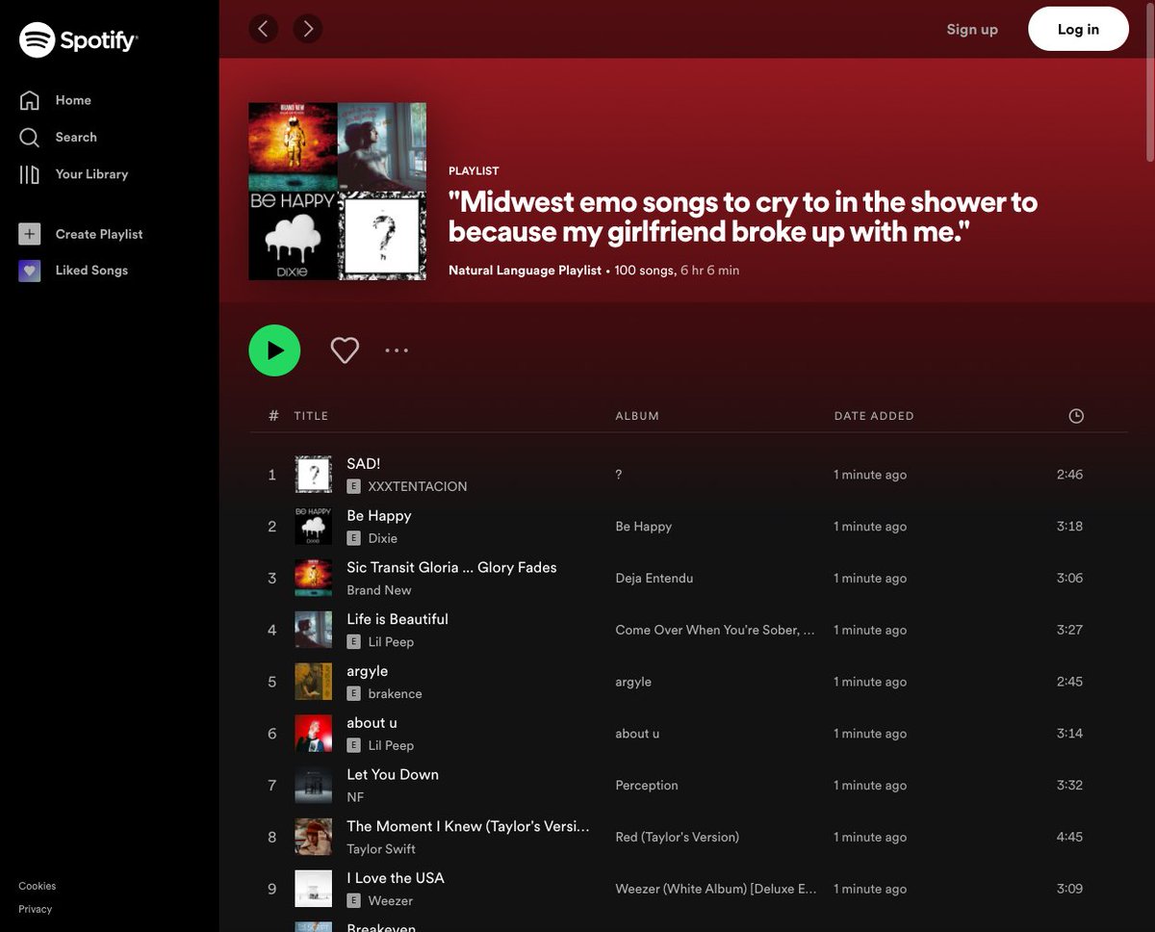Click the Create Playlist plus icon
The width and height of the screenshot is (1155, 932).
pyautogui.click(x=30, y=234)
